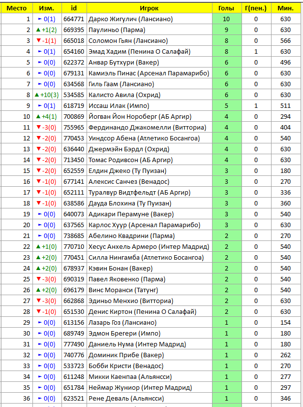The width and height of the screenshot is (303, 407).
Task: Click the 'Г(пен.)' column header
Action: pyautogui.click(x=256, y=8)
